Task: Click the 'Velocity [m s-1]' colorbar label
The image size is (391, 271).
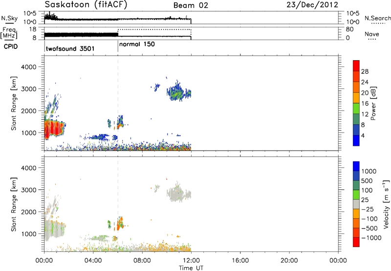Action: 386,204
